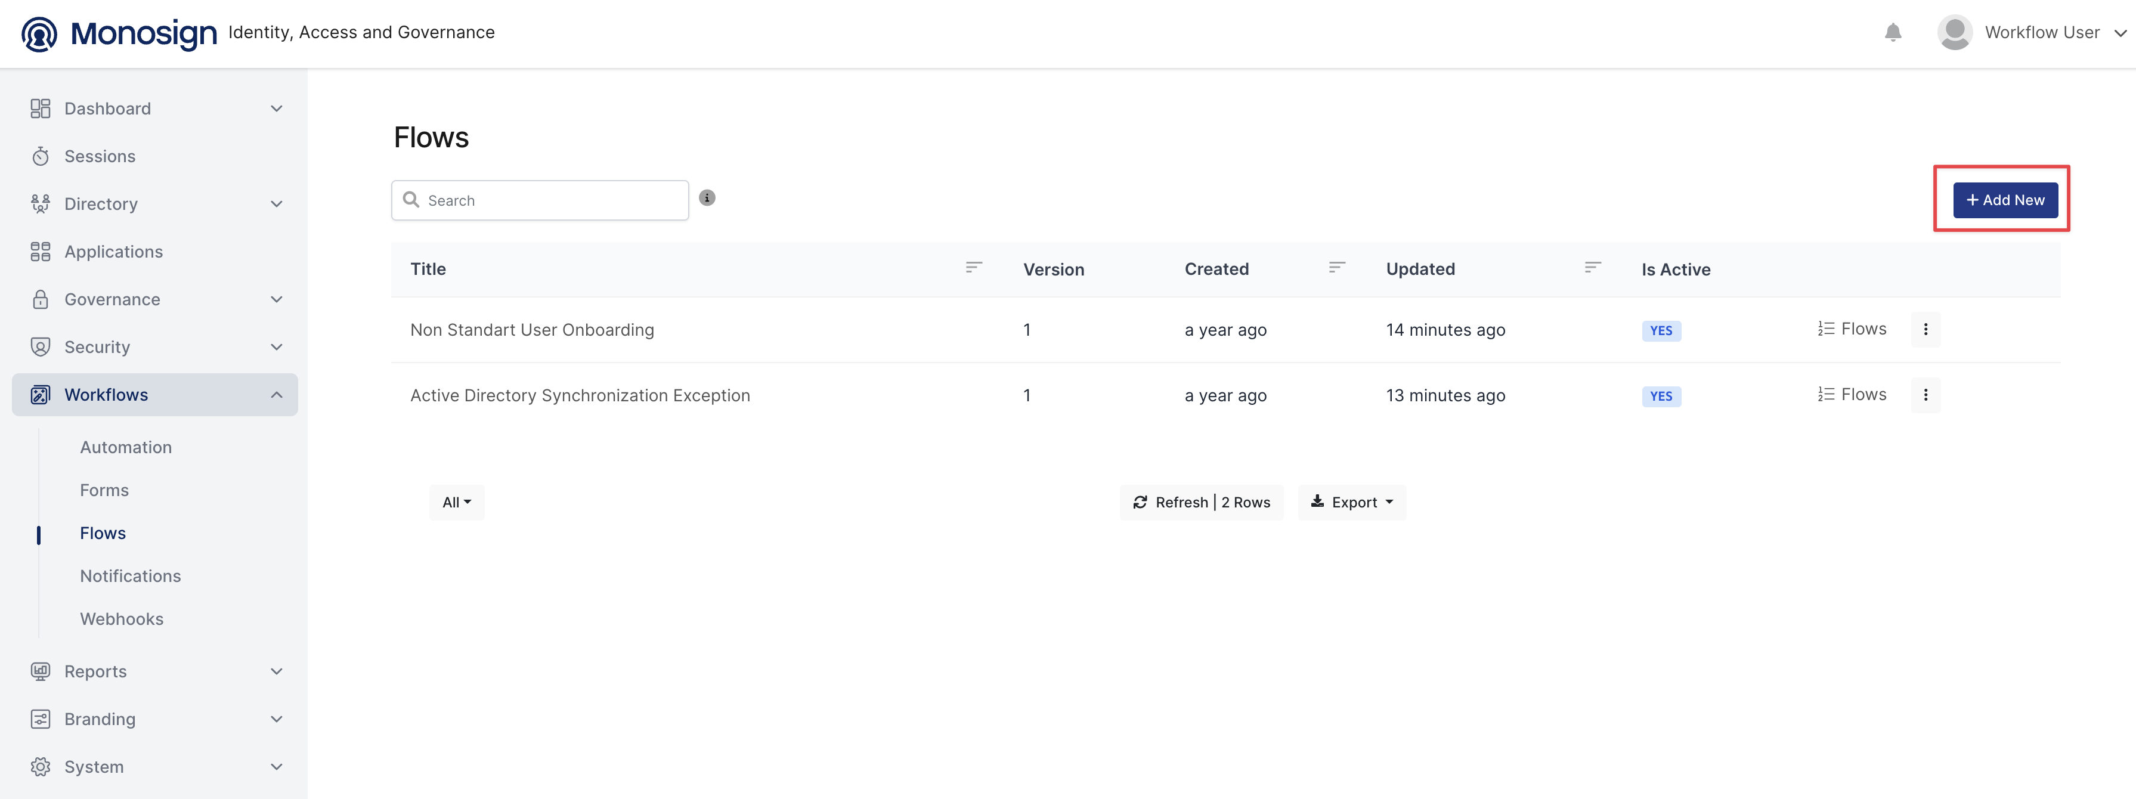The width and height of the screenshot is (2136, 799).
Task: Click the Sessions stopwatch icon in the sidebar
Action: (41, 157)
